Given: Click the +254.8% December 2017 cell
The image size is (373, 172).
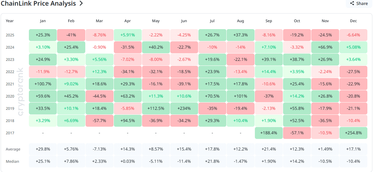Looking at the screenshot, I should pyautogui.click(x=353, y=133).
